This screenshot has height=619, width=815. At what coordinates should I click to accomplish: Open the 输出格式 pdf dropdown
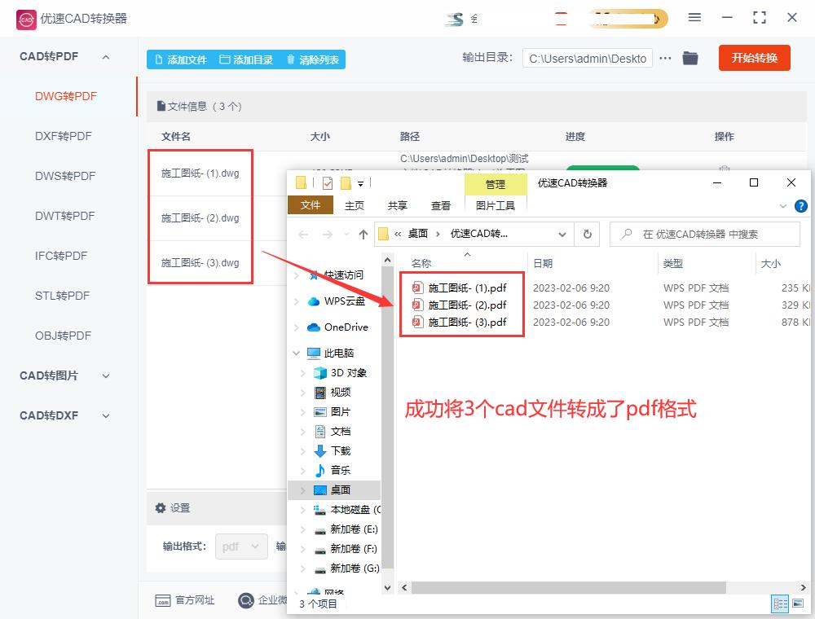tap(241, 547)
